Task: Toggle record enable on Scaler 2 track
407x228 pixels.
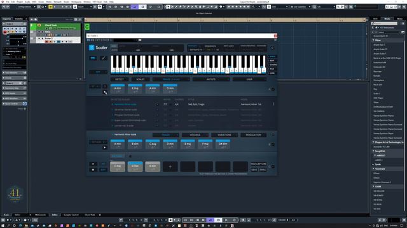Action: coord(46,41)
